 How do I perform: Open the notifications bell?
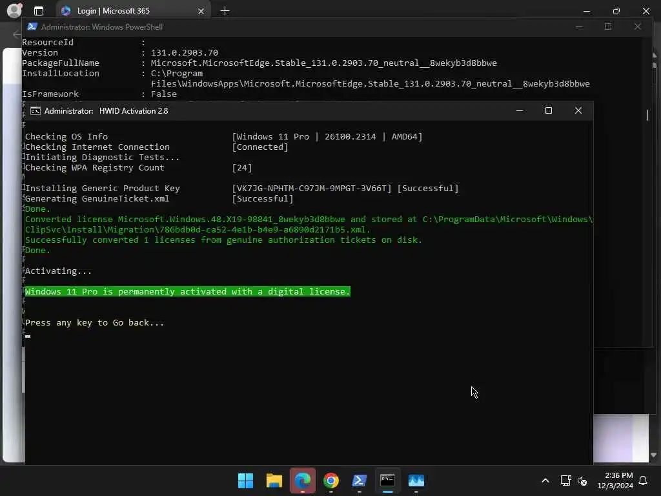click(643, 480)
